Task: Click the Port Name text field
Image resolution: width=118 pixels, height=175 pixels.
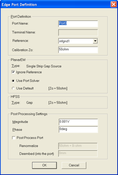Action: click(78, 24)
